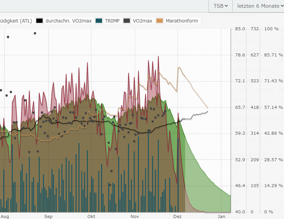Select the 'Aug' label on the x-axis
The width and height of the screenshot is (284, 219).
pos(5,217)
